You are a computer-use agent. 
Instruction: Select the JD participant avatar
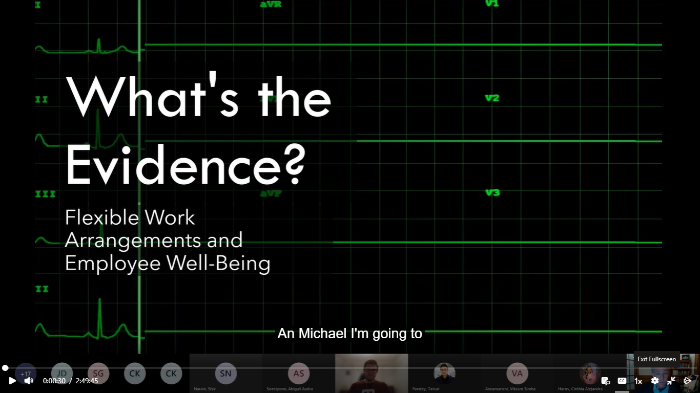point(62,374)
